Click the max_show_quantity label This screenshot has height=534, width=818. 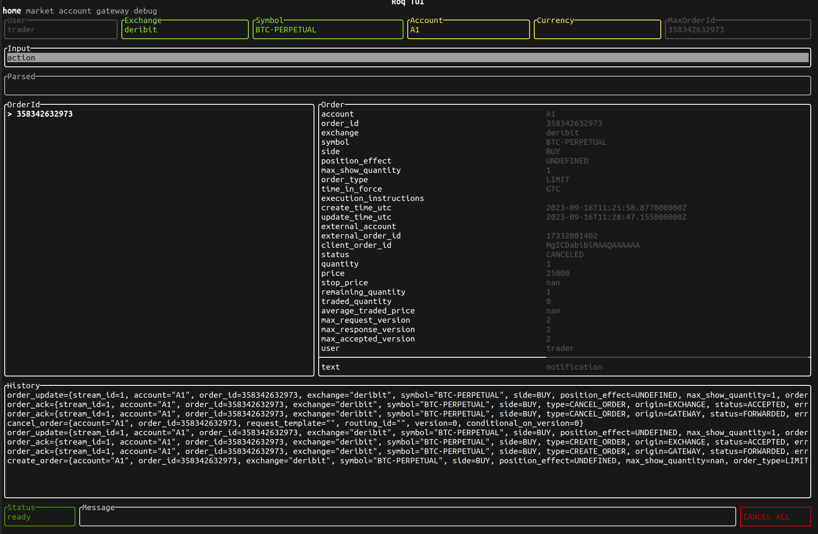click(x=361, y=170)
